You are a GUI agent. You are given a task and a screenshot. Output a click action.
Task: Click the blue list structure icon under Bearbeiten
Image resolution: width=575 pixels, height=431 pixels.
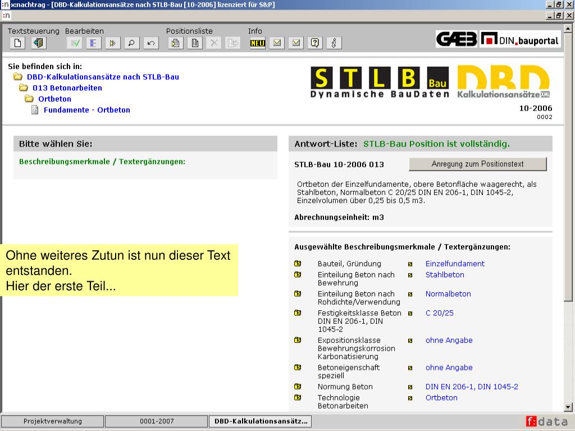[x=94, y=43]
